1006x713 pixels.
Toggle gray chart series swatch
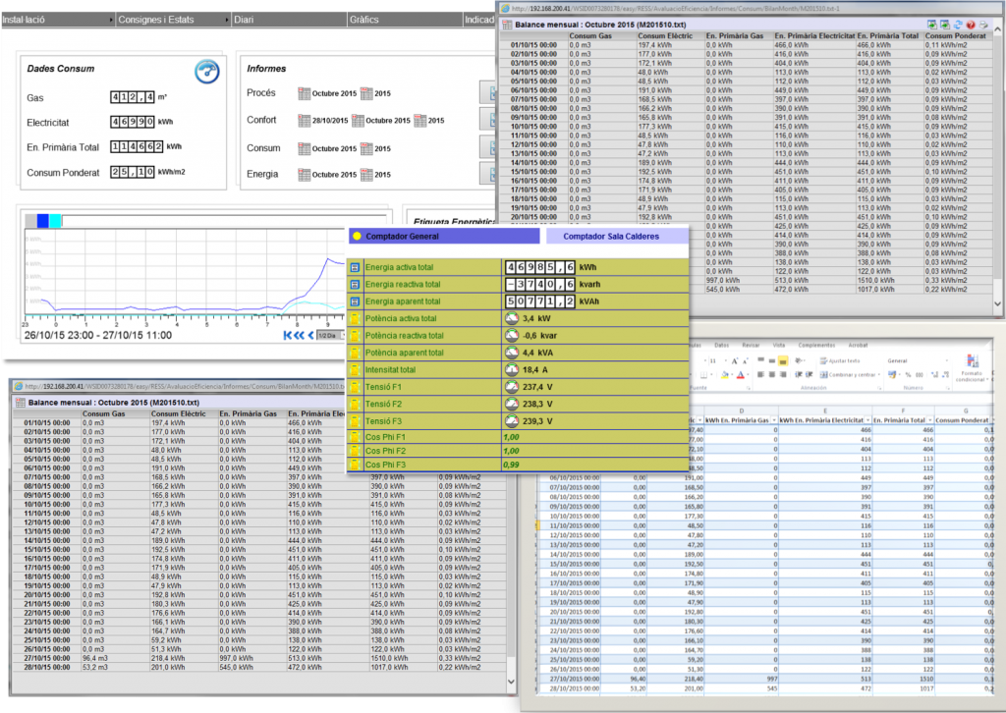30,221
